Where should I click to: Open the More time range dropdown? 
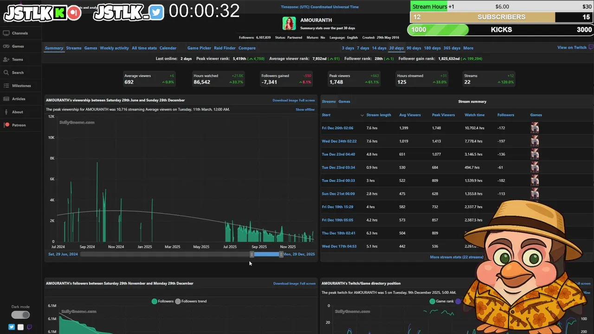[x=468, y=48]
